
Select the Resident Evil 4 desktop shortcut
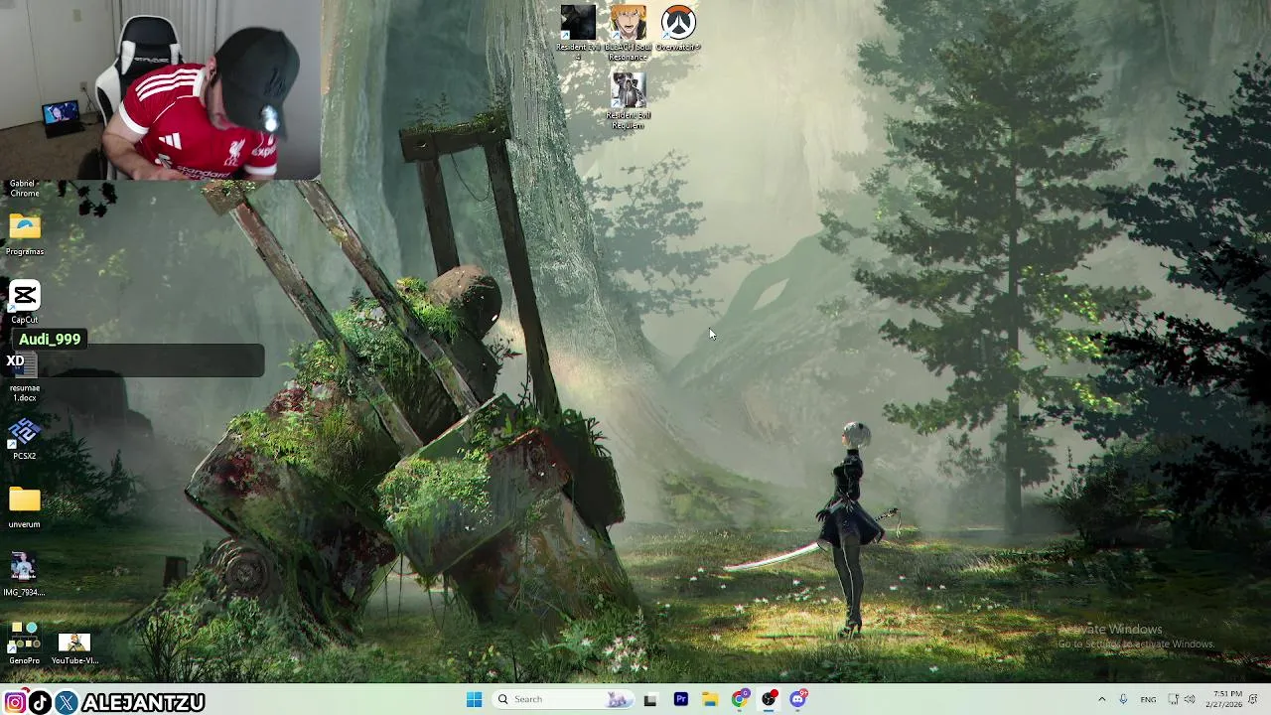(x=578, y=30)
